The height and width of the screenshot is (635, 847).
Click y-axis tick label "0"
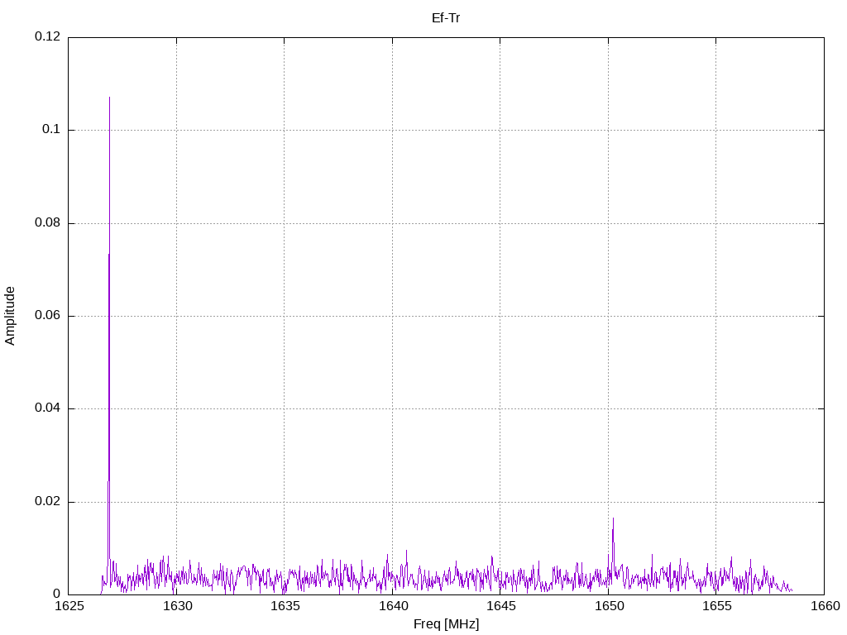(x=57, y=594)
